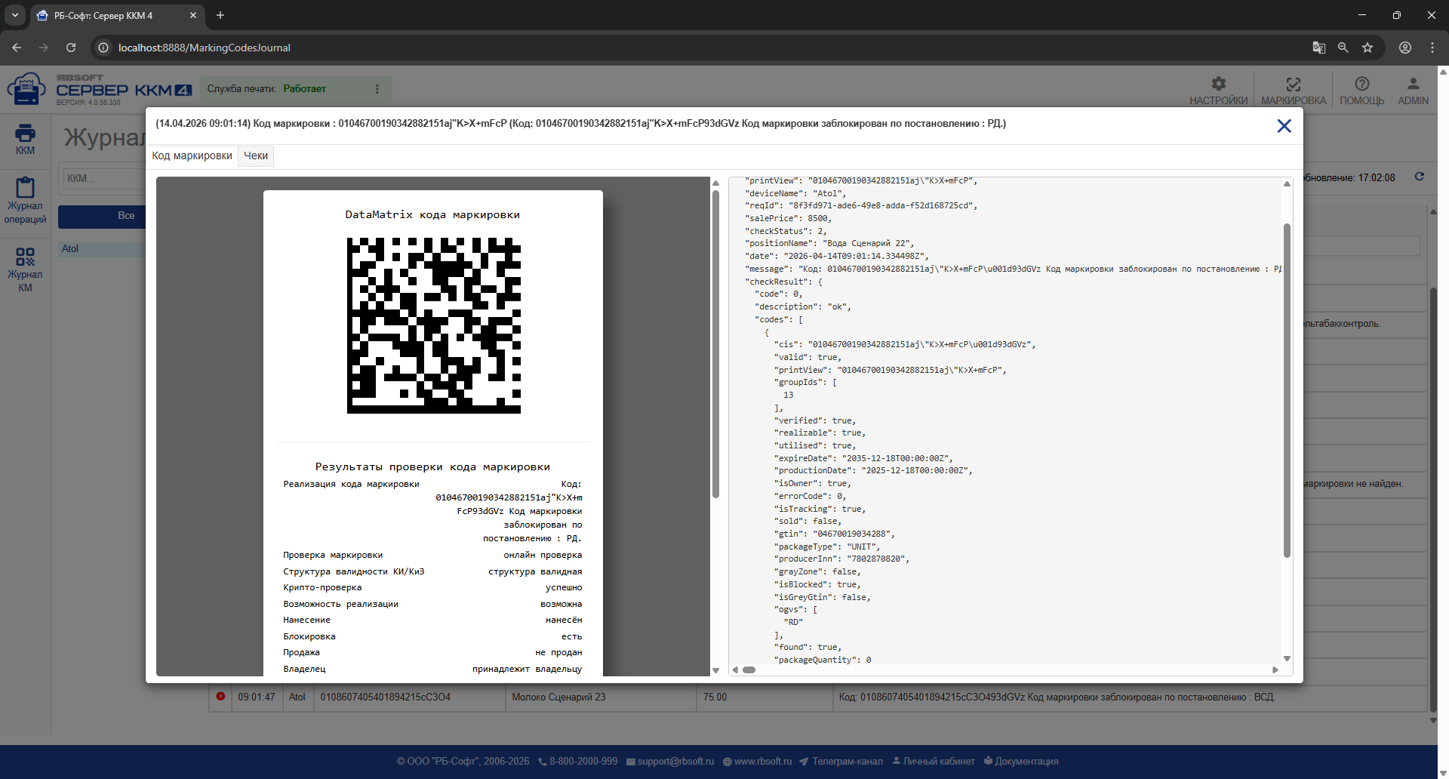Image resolution: width=1449 pixels, height=779 pixels.
Task: Click the dialog title text
Action: (x=580, y=124)
